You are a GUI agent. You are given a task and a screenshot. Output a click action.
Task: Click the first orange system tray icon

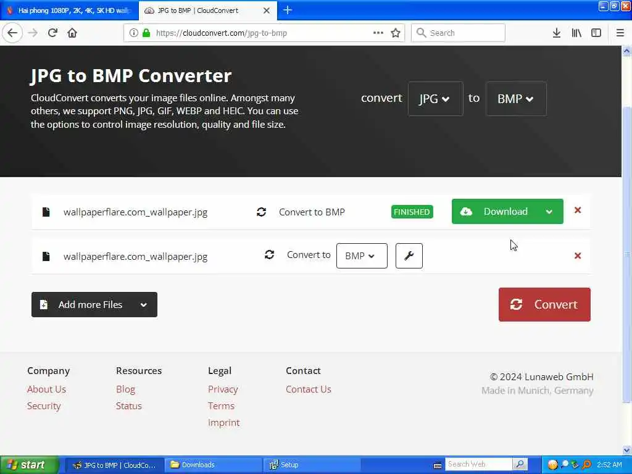click(x=552, y=465)
